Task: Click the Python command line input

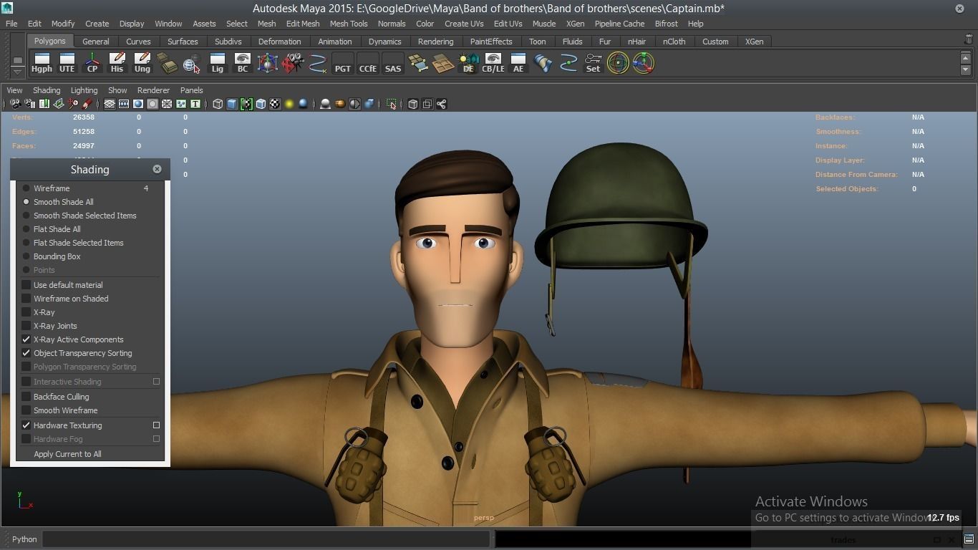Action: (266, 539)
